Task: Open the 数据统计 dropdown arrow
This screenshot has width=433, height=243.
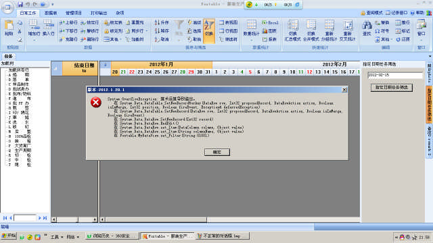Action: [x=251, y=40]
